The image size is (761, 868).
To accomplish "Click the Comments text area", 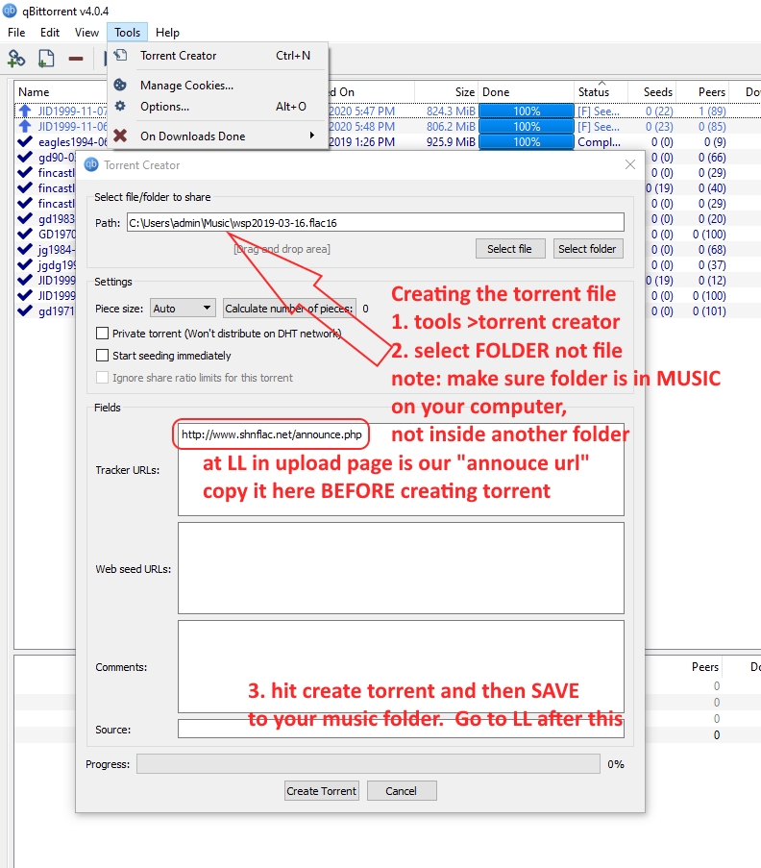I will coord(401,666).
